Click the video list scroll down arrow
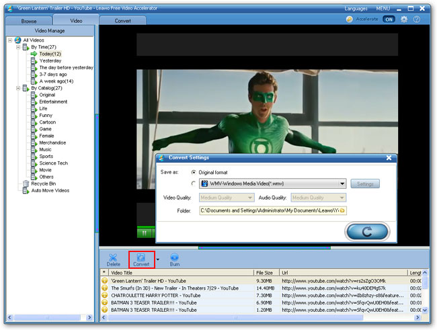Viewport: 437px width, 330px height. pos(425,310)
